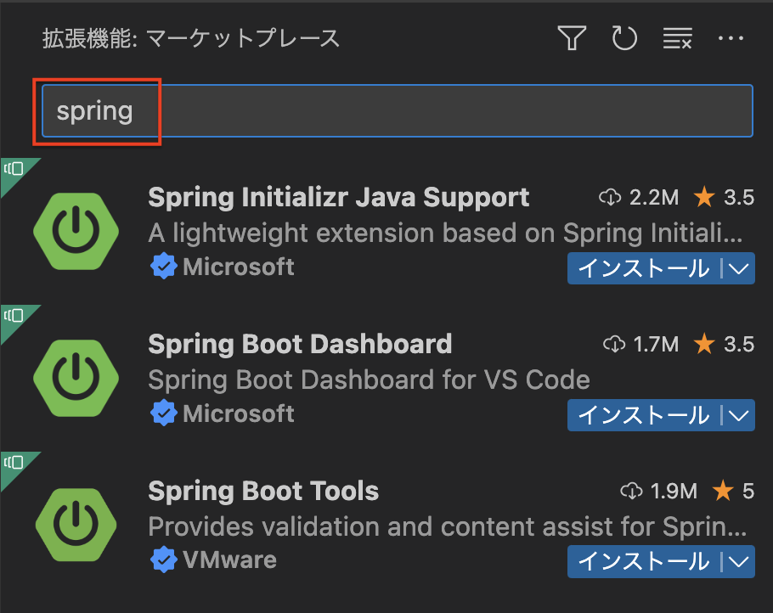Click the 'spring' search input field
This screenshot has width=773, height=613.
coord(398,111)
